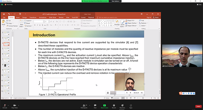Viewport: 203px width, 110px height.
Task: Toggle Bold text formatting
Action: coord(35,25)
